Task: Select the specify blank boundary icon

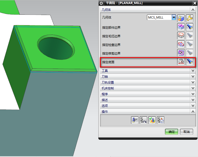Action: [181, 36]
